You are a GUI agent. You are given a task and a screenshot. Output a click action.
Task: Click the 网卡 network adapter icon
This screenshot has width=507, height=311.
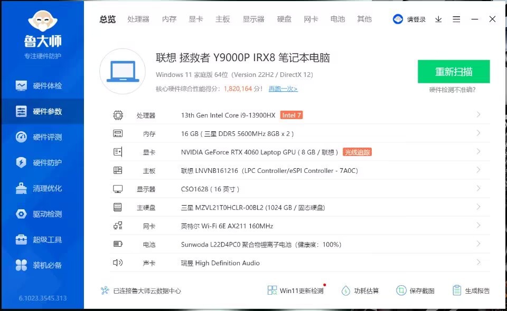click(118, 226)
